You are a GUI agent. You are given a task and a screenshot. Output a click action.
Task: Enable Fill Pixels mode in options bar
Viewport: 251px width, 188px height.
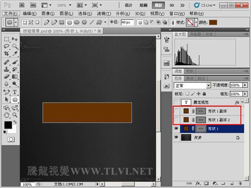(x=37, y=22)
